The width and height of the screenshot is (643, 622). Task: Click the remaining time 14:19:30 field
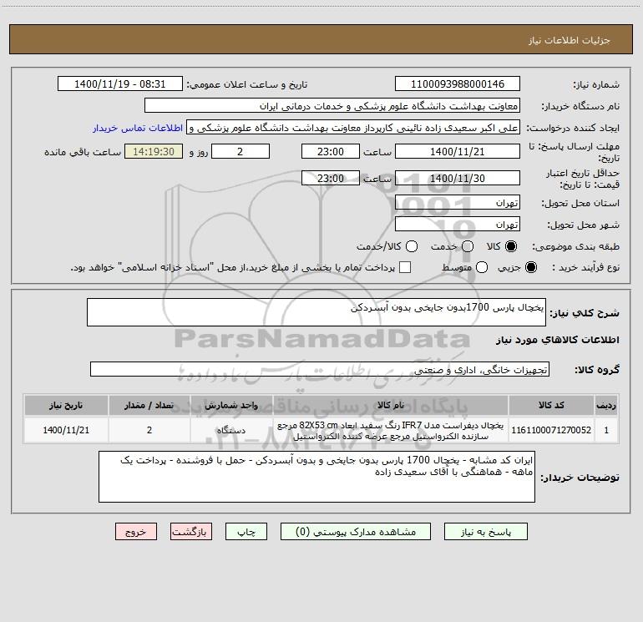(154, 151)
